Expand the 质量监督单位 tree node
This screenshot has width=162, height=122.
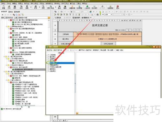(49, 65)
